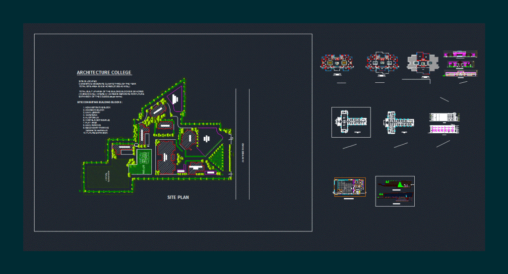Click the '6. HOSTELS (BOYS/GIRLS)' list entry
508x274 pixels.
point(96,120)
